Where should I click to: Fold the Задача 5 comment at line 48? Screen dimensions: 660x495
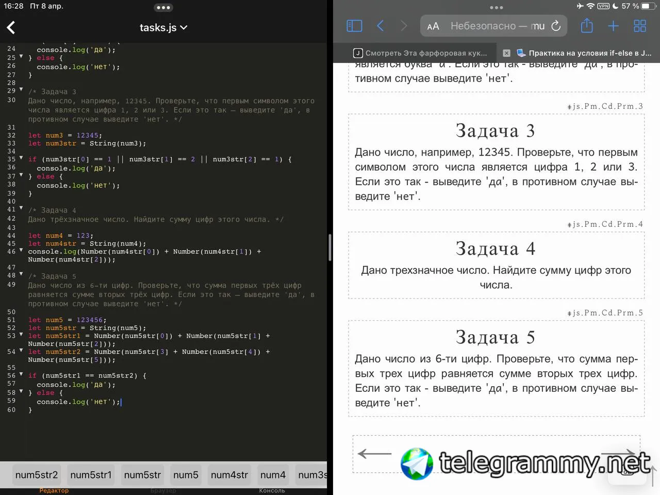21,274
